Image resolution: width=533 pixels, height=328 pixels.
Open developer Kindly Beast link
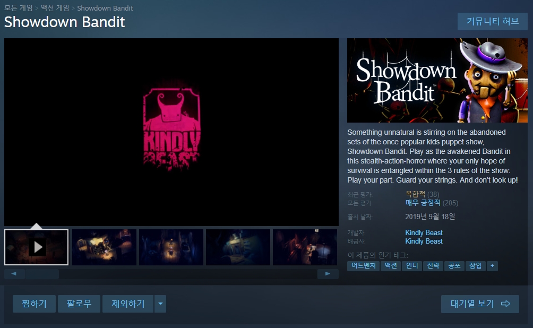coord(424,233)
